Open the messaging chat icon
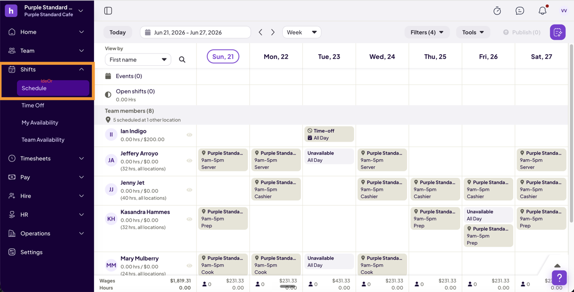This screenshot has width=574, height=292. click(x=519, y=11)
